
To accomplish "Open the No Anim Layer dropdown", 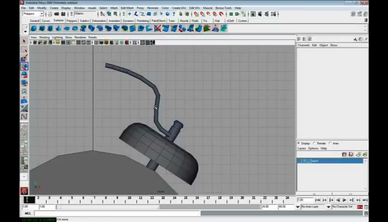I will coord(297,207).
